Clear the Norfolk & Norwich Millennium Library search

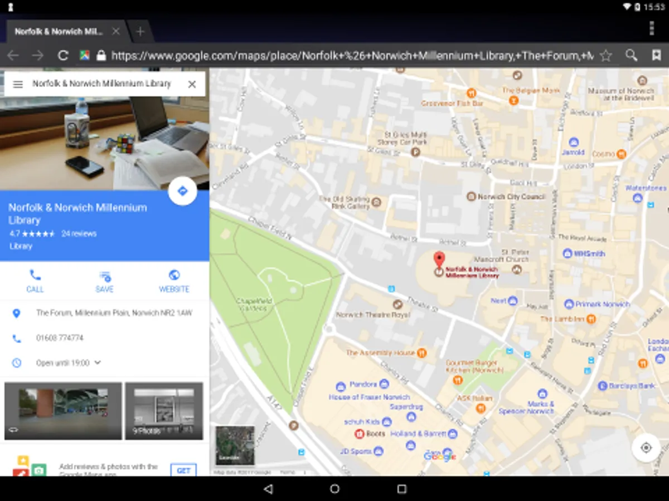coord(192,84)
